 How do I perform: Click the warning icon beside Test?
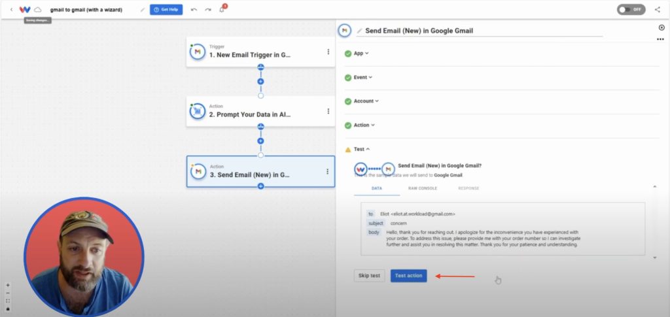348,149
